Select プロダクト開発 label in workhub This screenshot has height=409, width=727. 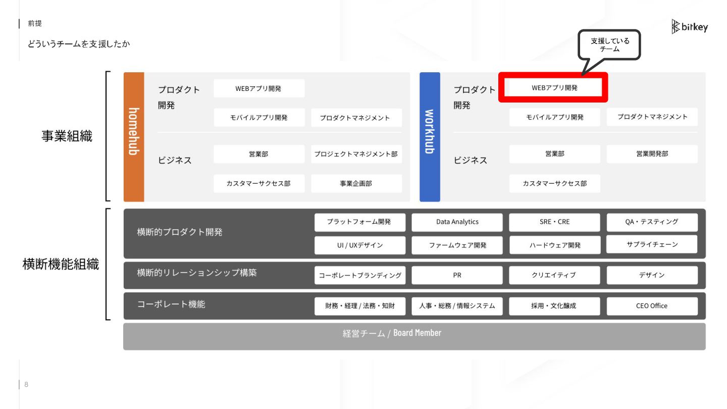(475, 97)
